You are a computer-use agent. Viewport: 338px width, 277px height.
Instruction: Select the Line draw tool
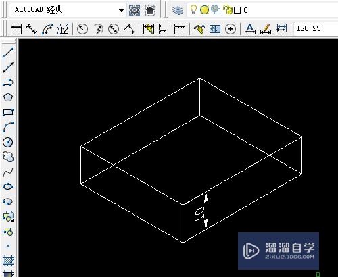click(x=8, y=53)
